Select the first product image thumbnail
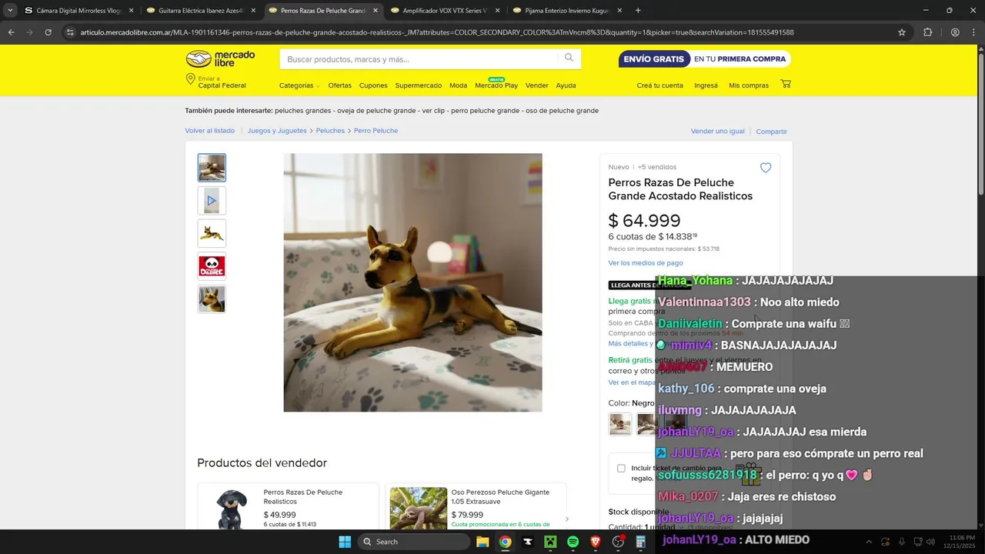 tap(212, 168)
